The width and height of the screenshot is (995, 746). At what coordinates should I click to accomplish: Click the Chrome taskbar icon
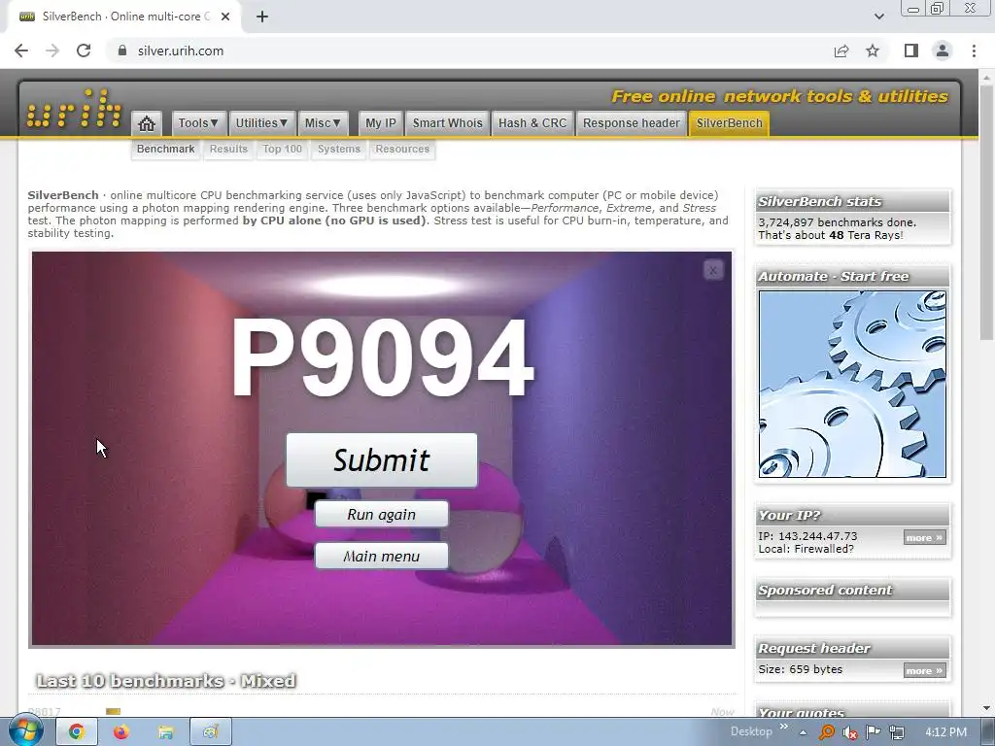point(77,732)
